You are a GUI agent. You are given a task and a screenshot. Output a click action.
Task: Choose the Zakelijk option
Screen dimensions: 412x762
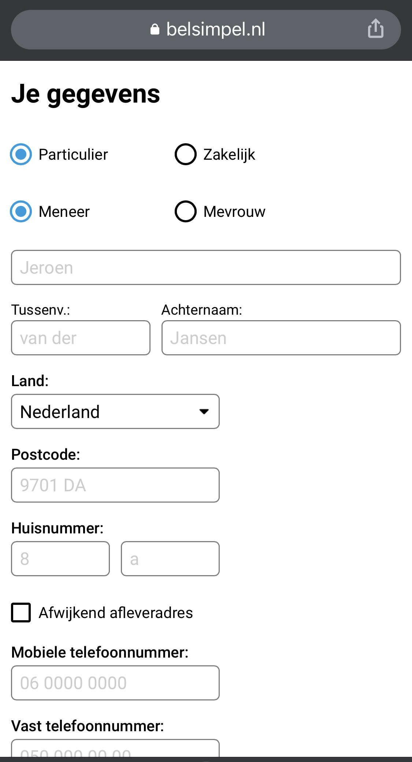tap(186, 154)
